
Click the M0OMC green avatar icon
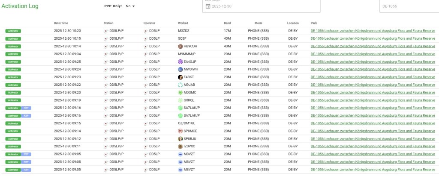(180, 92)
